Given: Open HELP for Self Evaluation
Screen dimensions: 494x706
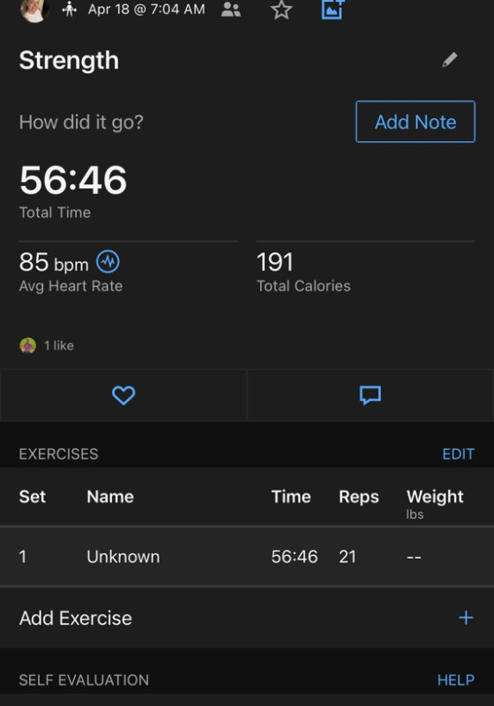Looking at the screenshot, I should click(x=456, y=680).
